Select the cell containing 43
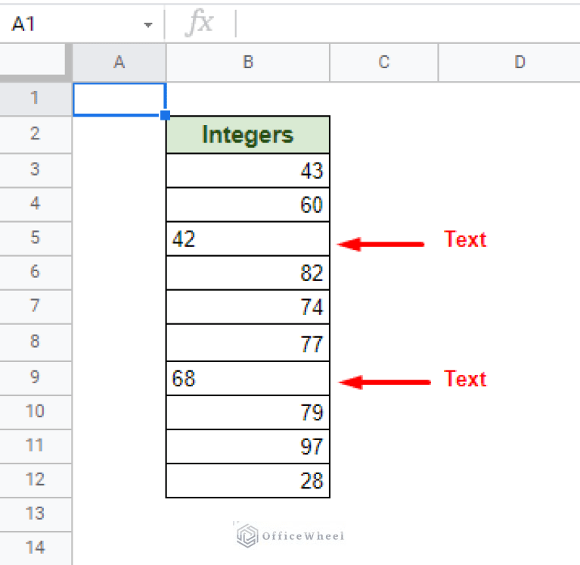 [x=247, y=170]
